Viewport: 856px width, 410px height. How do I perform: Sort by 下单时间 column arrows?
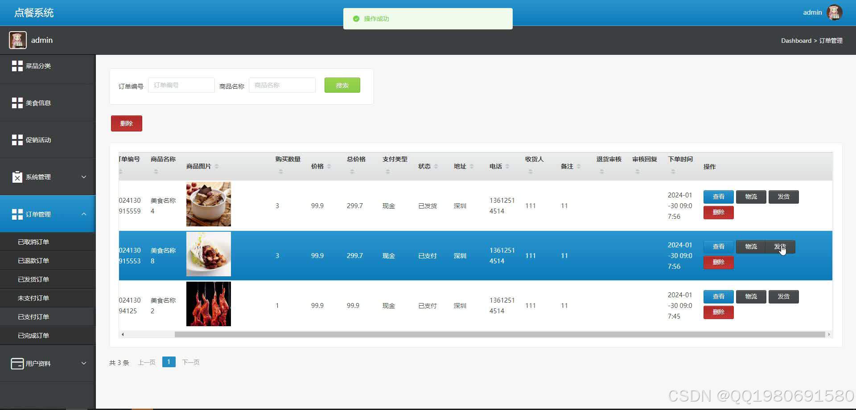(x=673, y=172)
